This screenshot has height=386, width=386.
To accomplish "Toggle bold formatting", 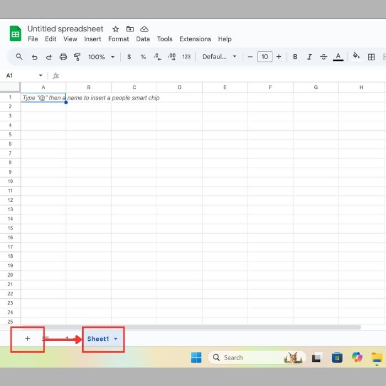I will [295, 57].
